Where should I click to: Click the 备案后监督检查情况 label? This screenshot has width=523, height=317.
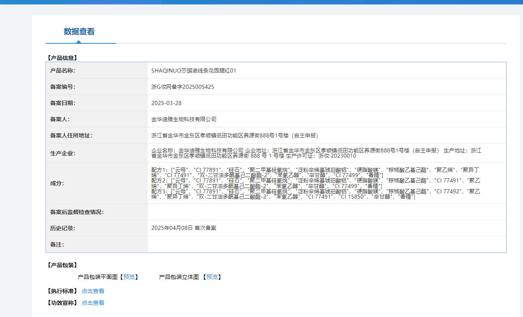(x=77, y=212)
